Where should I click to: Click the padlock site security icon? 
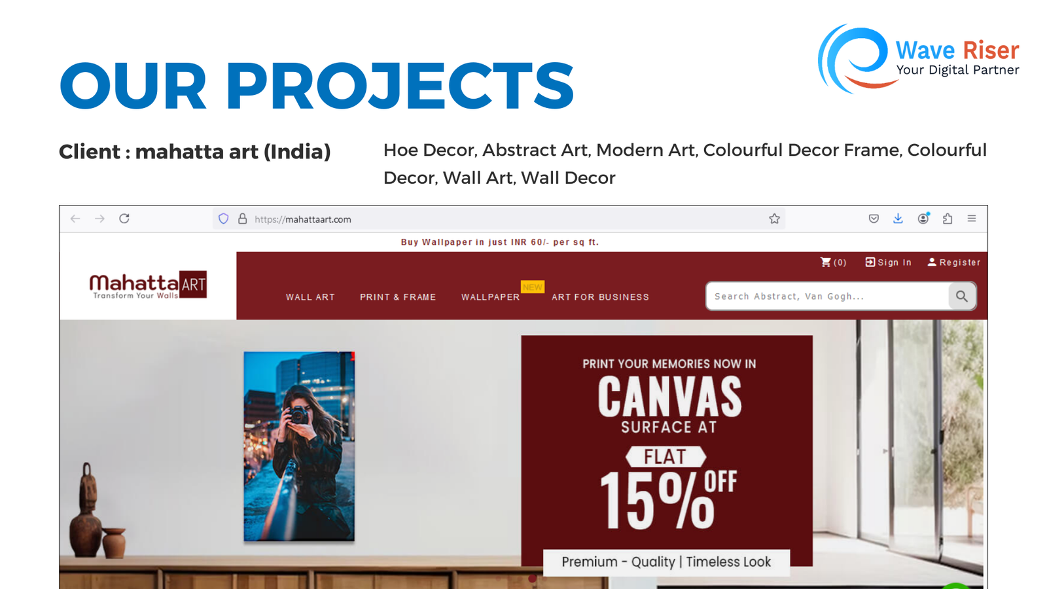(242, 219)
